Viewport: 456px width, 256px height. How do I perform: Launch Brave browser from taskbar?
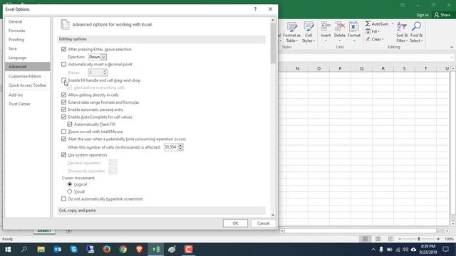click(x=140, y=250)
